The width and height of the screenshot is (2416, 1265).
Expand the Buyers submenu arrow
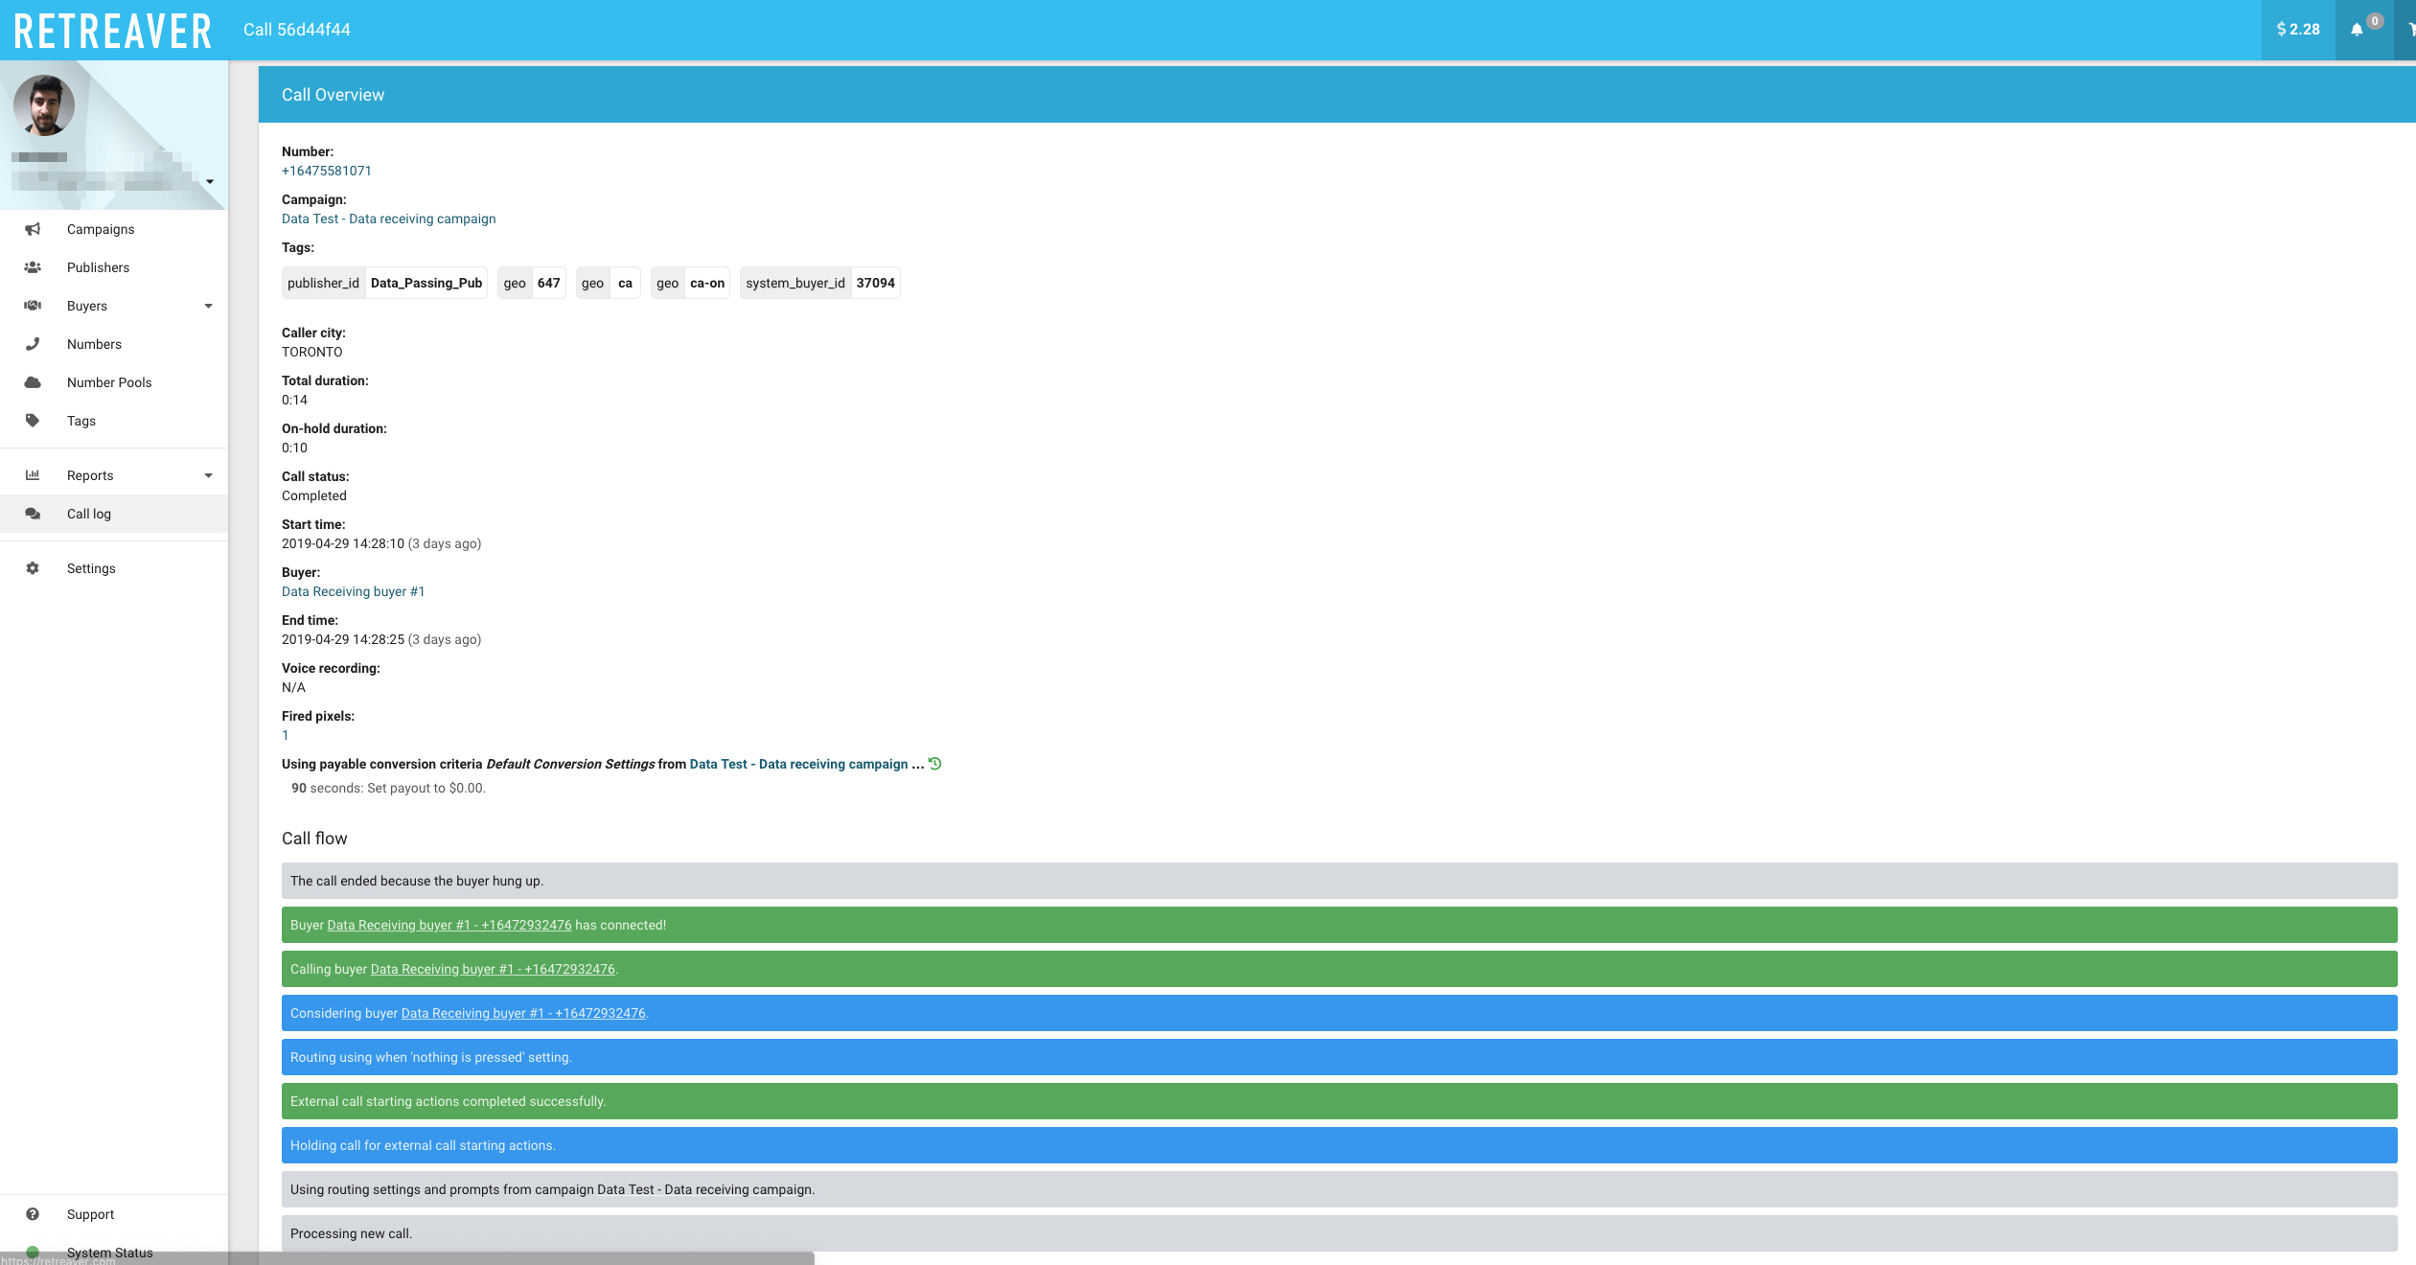[208, 306]
